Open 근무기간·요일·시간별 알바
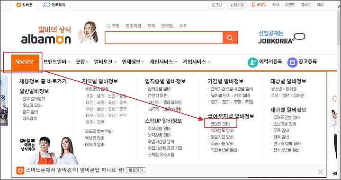Screen dimensions: 341x180 point(232,89)
